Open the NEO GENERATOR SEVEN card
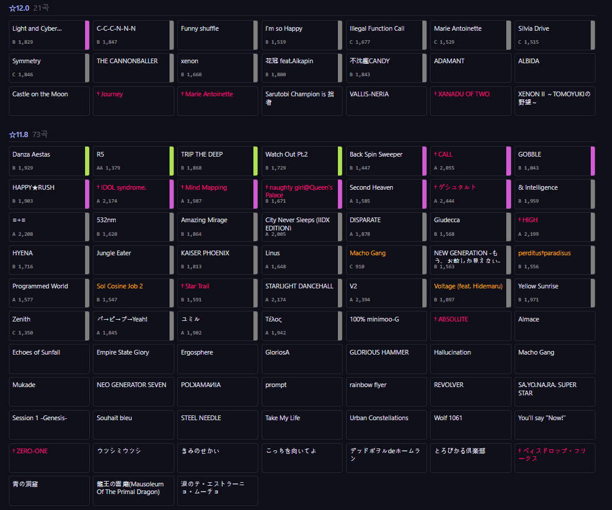 click(134, 392)
